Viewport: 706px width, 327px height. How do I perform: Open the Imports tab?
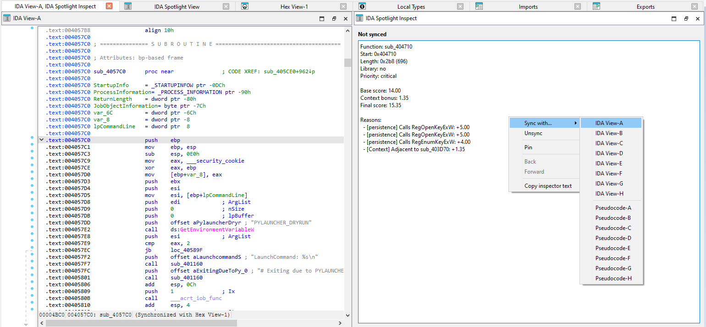pyautogui.click(x=528, y=6)
